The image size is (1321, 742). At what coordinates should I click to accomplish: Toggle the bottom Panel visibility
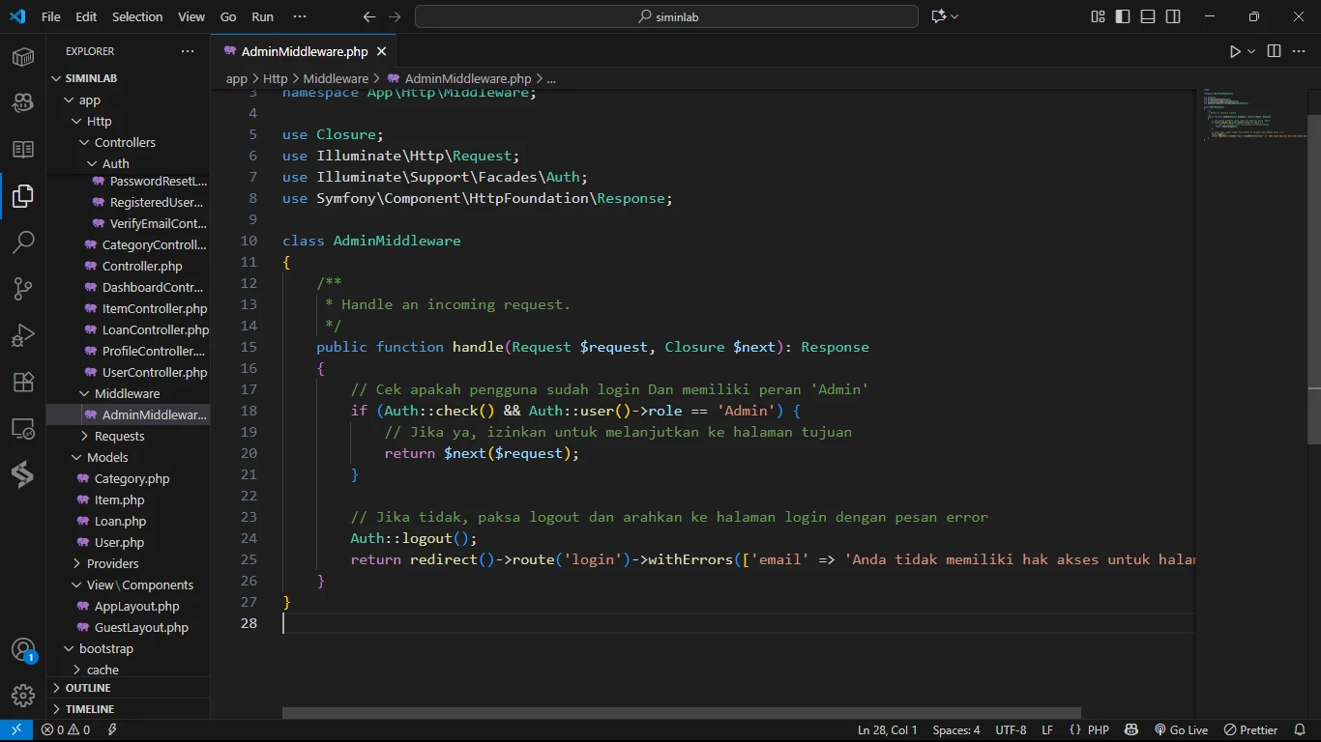click(1148, 16)
